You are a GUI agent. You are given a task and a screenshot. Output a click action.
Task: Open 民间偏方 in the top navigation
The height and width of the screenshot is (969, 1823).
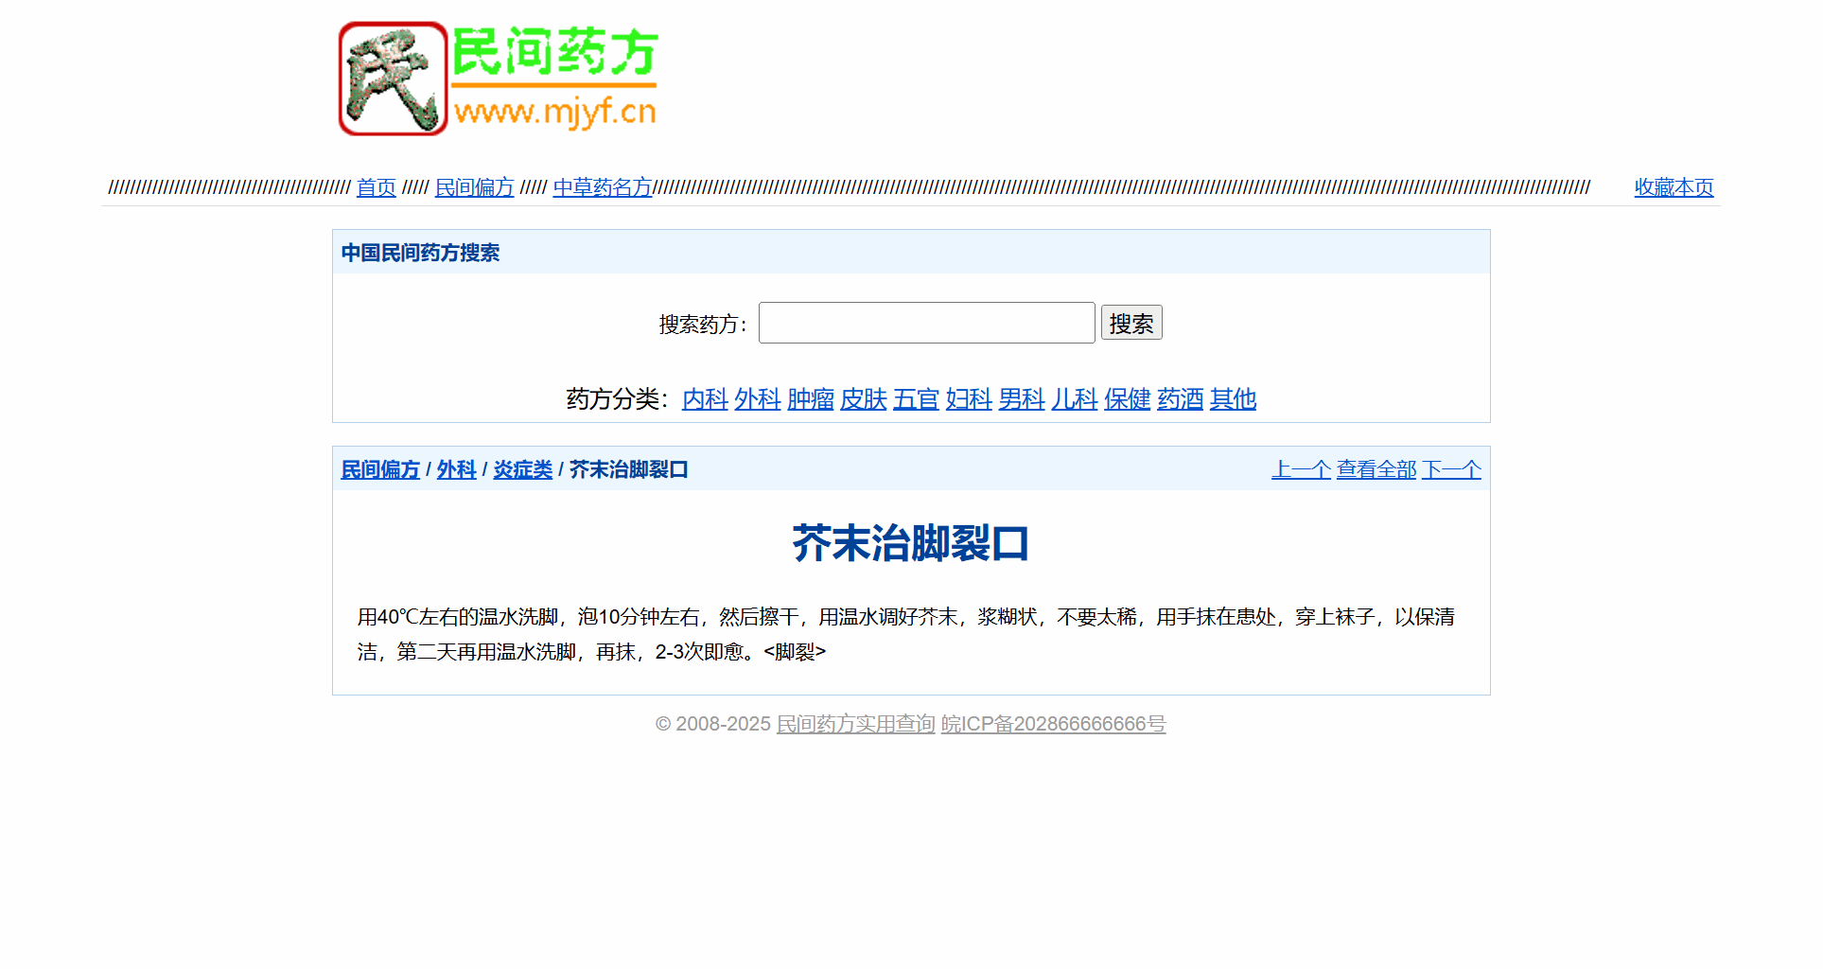click(x=474, y=187)
